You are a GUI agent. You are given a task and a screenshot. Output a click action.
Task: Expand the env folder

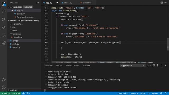(x=14, y=27)
